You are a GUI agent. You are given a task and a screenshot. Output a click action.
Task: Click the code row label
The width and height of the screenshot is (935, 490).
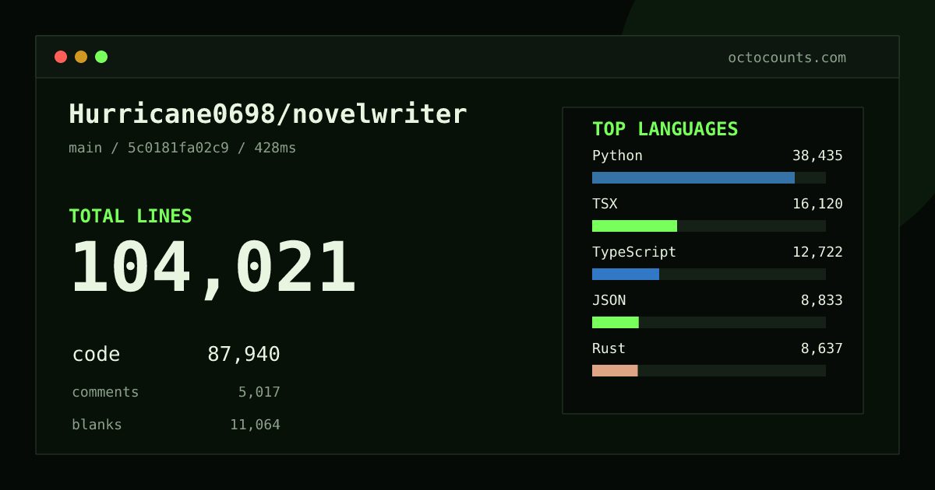click(x=97, y=355)
